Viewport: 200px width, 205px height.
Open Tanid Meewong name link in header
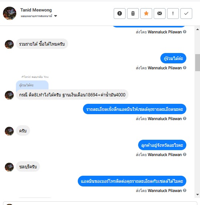click(x=36, y=10)
